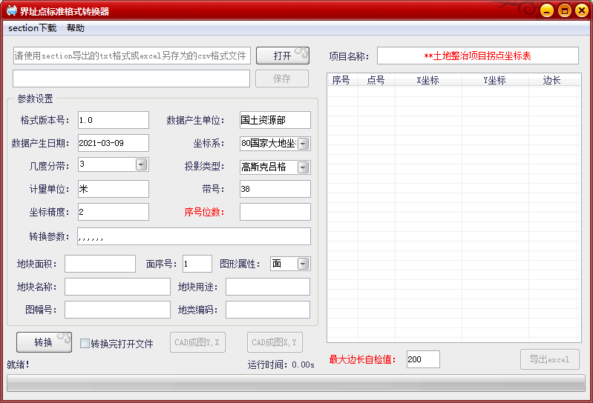Minimize the converter window

click(547, 10)
